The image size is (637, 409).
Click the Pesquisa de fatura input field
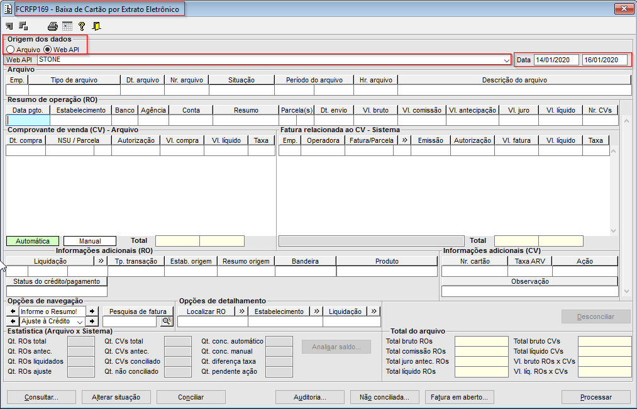click(x=130, y=322)
